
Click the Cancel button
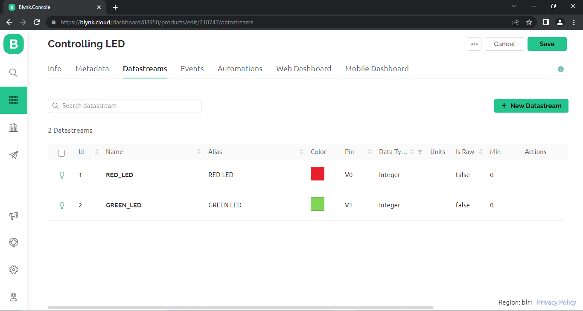pyautogui.click(x=504, y=44)
